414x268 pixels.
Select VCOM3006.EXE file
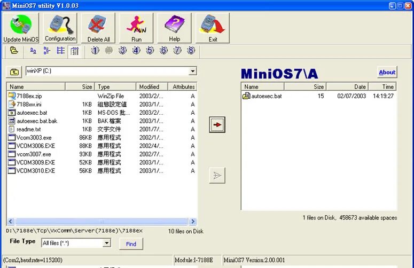(x=36, y=146)
